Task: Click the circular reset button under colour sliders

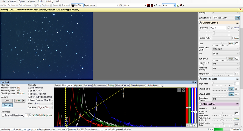Action: [195, 125]
